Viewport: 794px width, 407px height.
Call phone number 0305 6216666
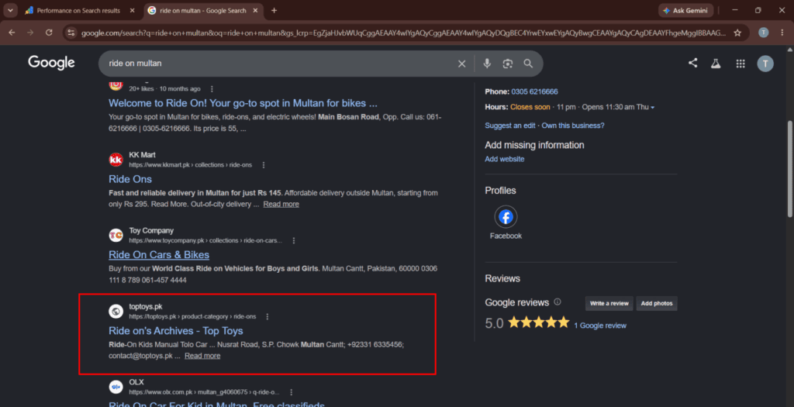tap(535, 91)
